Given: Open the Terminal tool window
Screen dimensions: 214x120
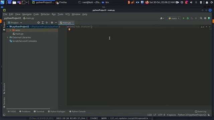Looking at the screenshot, I should point(39,112).
